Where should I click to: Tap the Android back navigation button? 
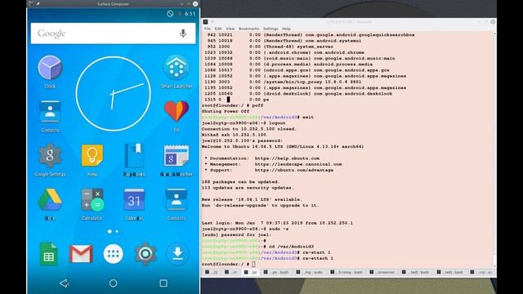(x=64, y=283)
